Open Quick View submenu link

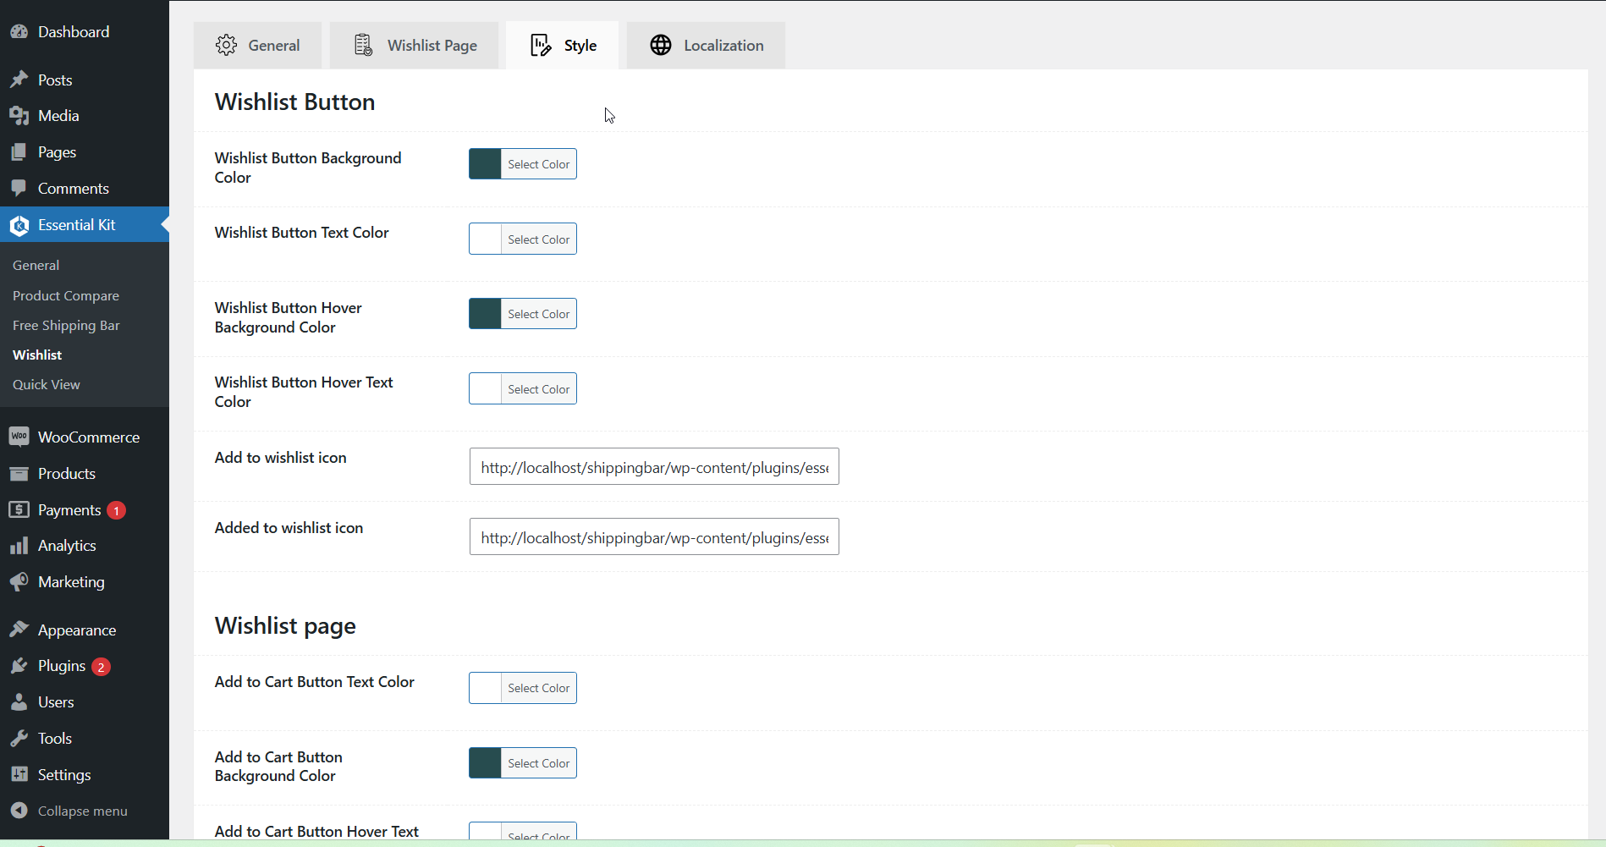click(x=47, y=384)
